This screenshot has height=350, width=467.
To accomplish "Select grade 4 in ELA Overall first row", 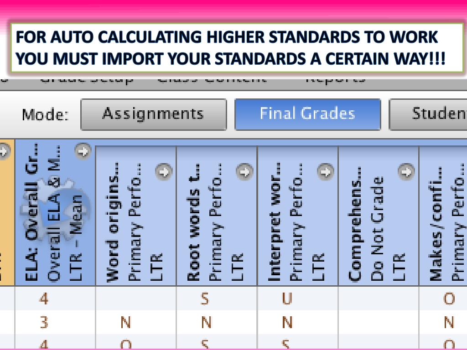I will [x=44, y=298].
